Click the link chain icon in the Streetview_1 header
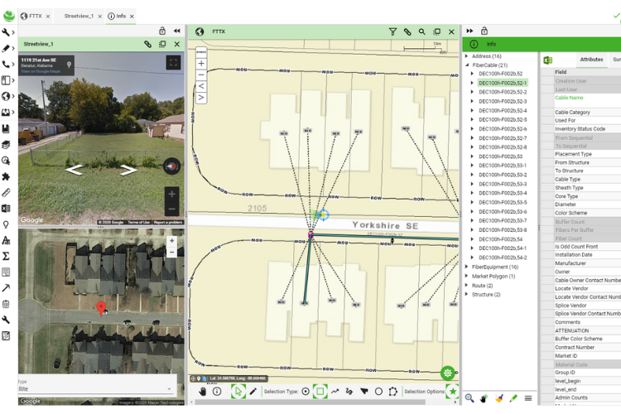 click(x=147, y=44)
